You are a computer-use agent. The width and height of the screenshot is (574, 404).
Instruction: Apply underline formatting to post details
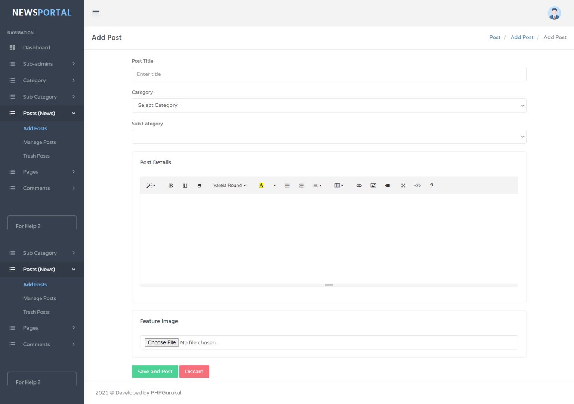(x=185, y=185)
